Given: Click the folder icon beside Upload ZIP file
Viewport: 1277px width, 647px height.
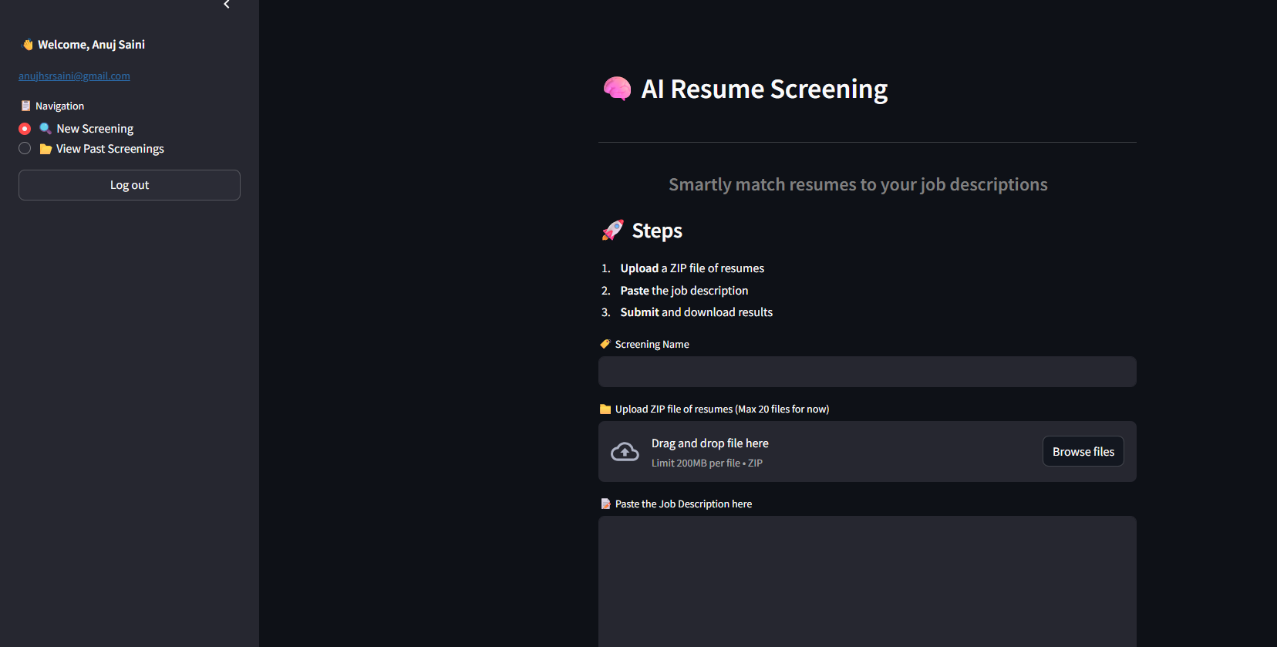Looking at the screenshot, I should 605,409.
